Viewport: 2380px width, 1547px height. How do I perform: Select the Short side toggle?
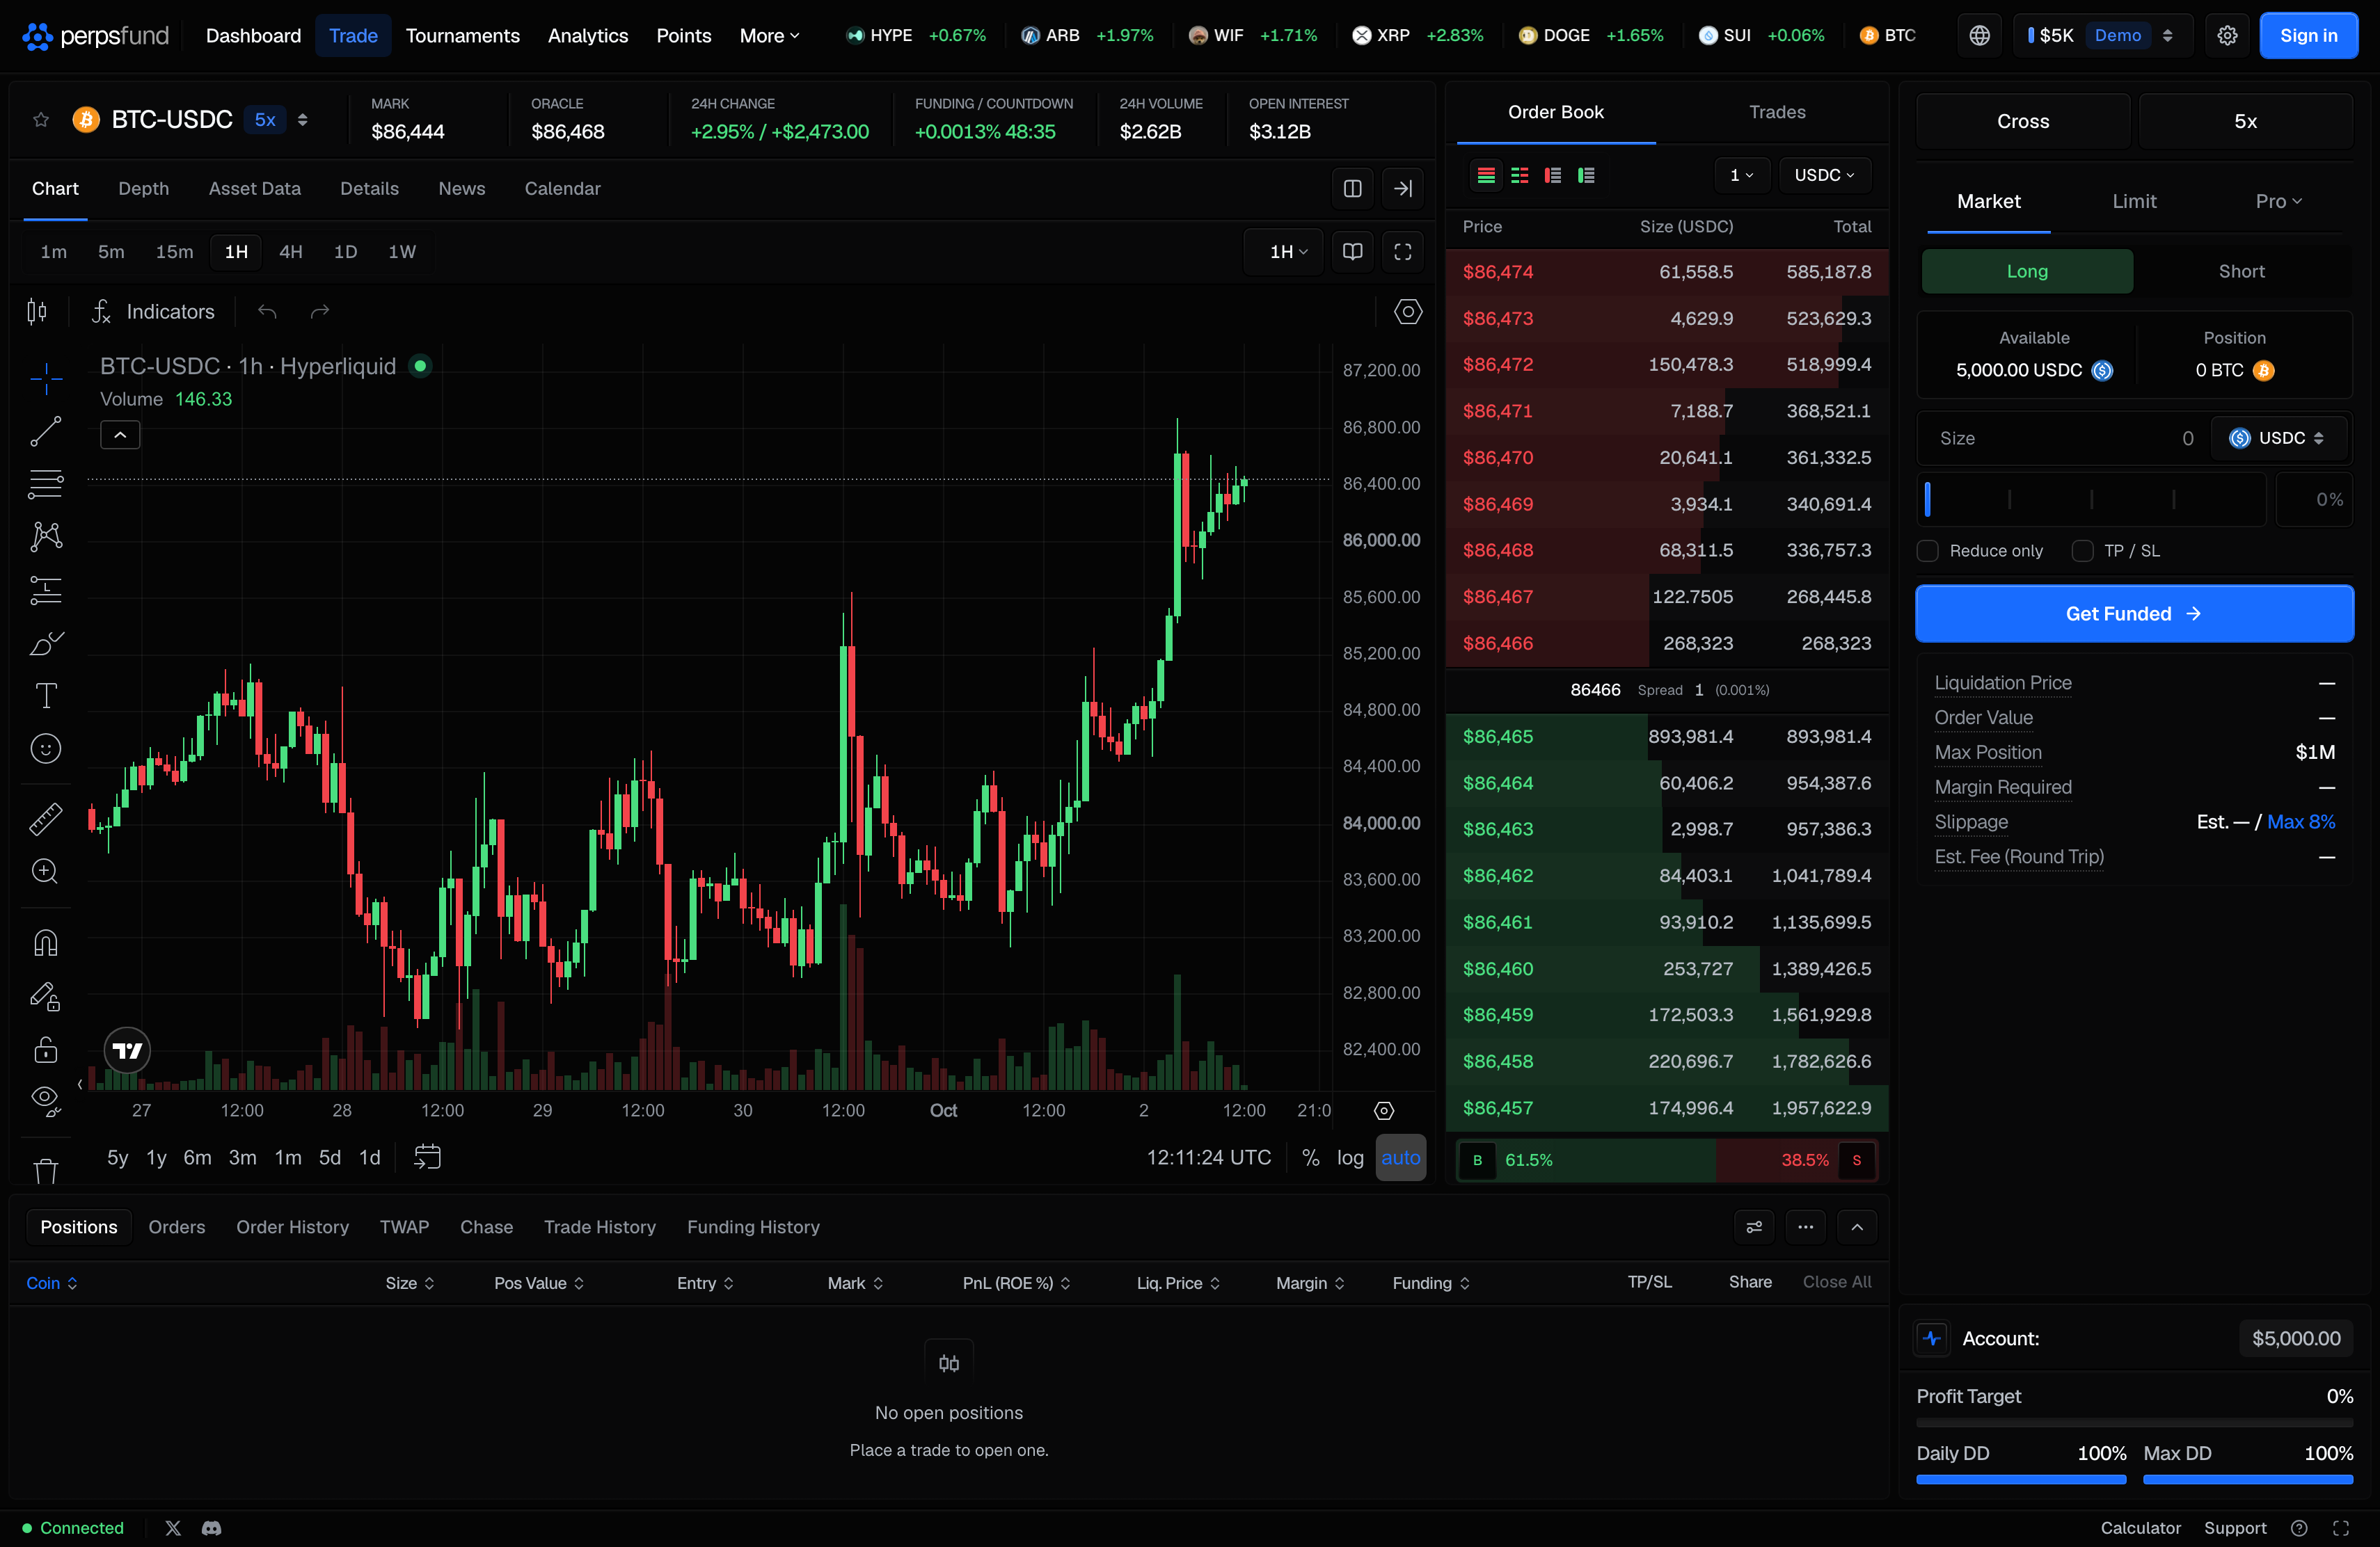[2241, 272]
